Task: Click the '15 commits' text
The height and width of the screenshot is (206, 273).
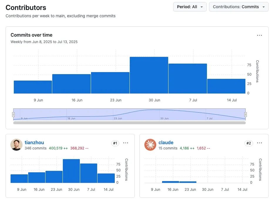Action: tap(168, 148)
